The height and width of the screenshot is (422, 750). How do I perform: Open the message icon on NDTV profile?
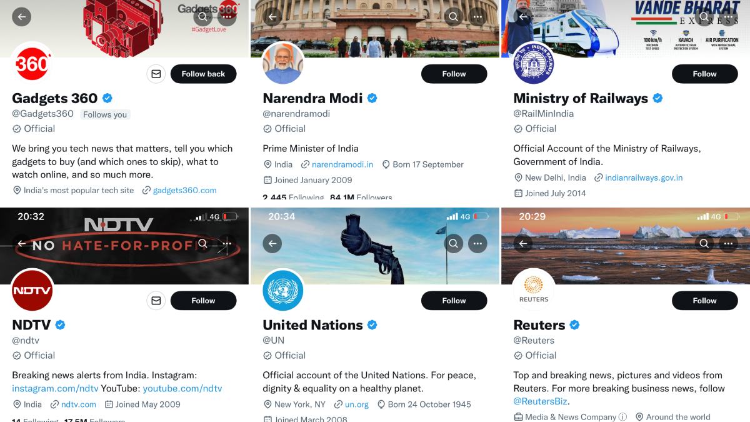(156, 301)
